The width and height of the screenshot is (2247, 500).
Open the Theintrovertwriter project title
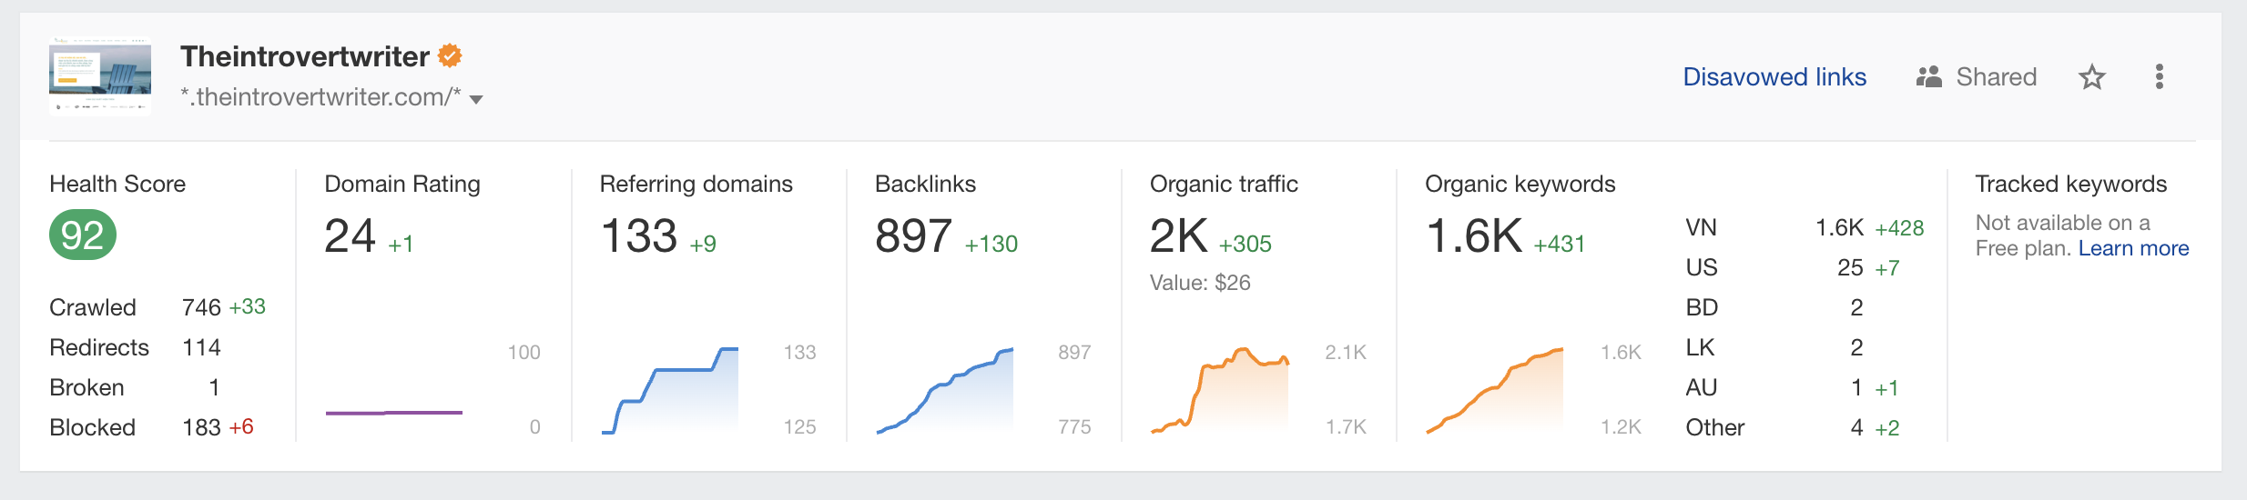305,55
